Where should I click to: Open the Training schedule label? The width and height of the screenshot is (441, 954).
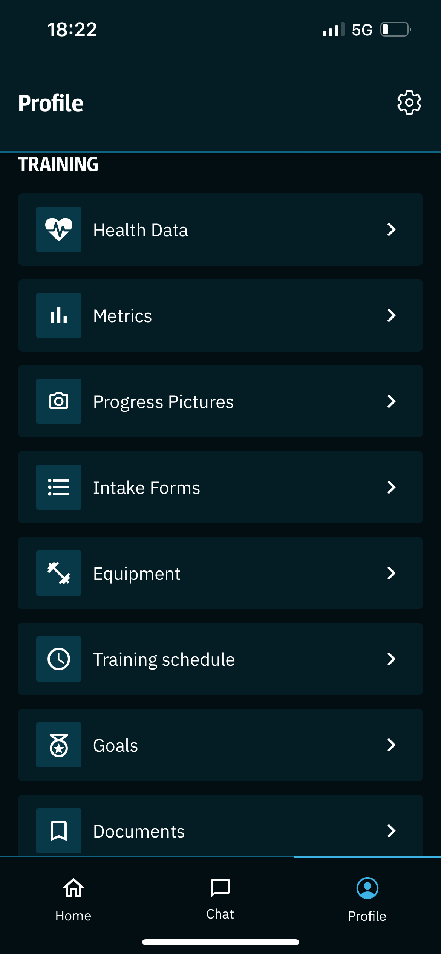click(164, 659)
